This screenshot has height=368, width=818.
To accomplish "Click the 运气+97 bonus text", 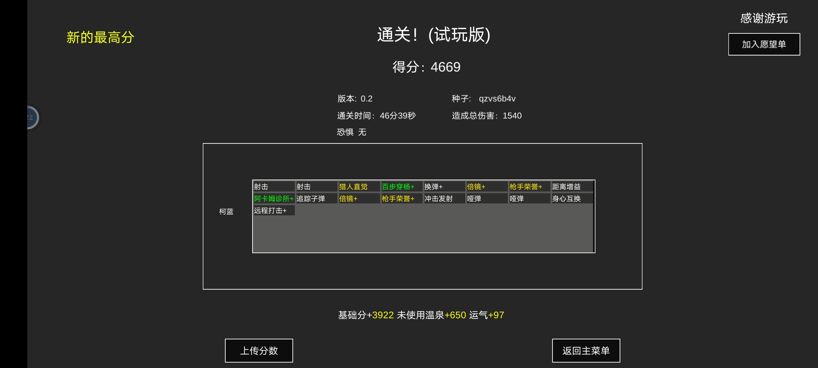I will click(x=486, y=315).
